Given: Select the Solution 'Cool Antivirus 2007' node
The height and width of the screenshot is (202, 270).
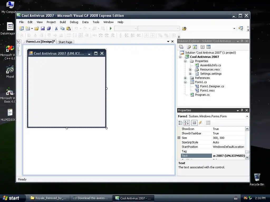Looking at the screenshot, I should click(210, 53).
